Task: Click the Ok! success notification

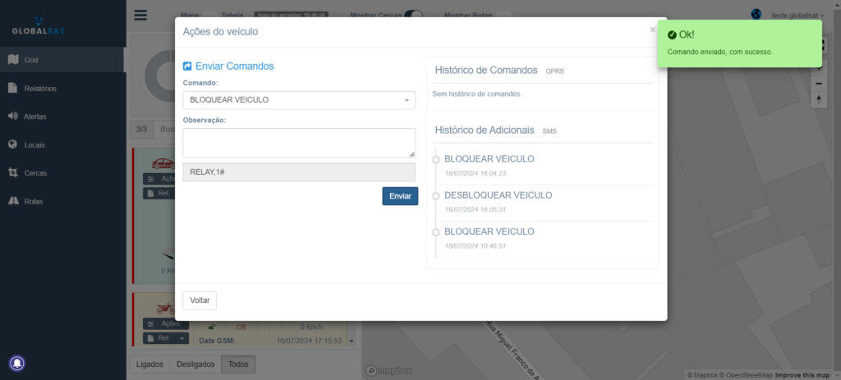Action: click(x=740, y=43)
